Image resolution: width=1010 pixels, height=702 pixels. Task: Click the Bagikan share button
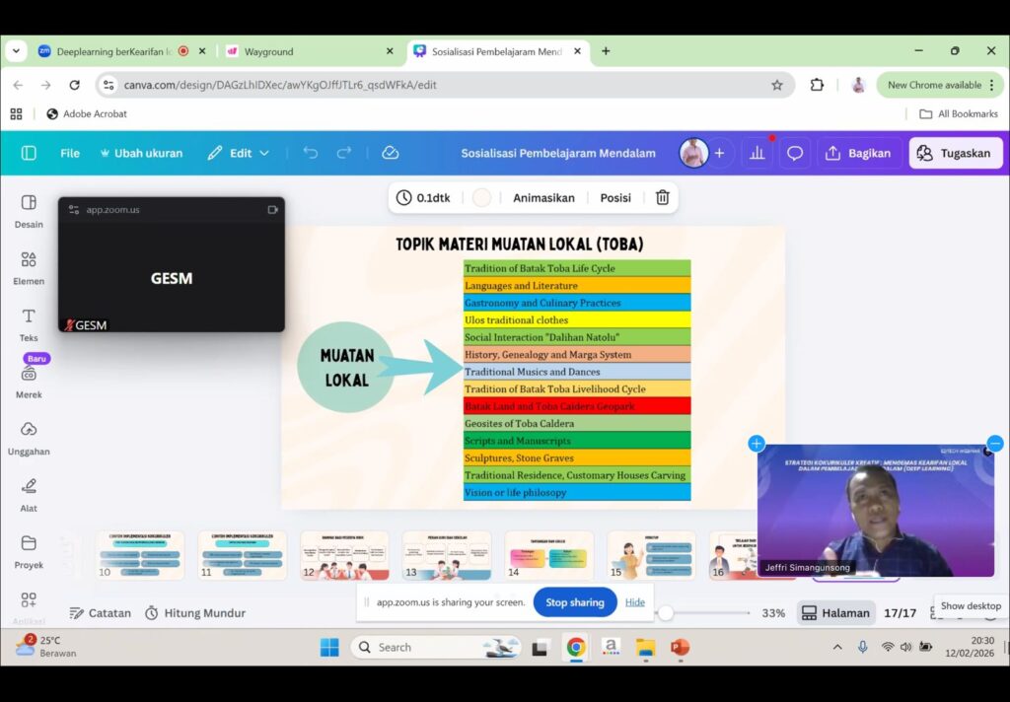[x=857, y=153]
